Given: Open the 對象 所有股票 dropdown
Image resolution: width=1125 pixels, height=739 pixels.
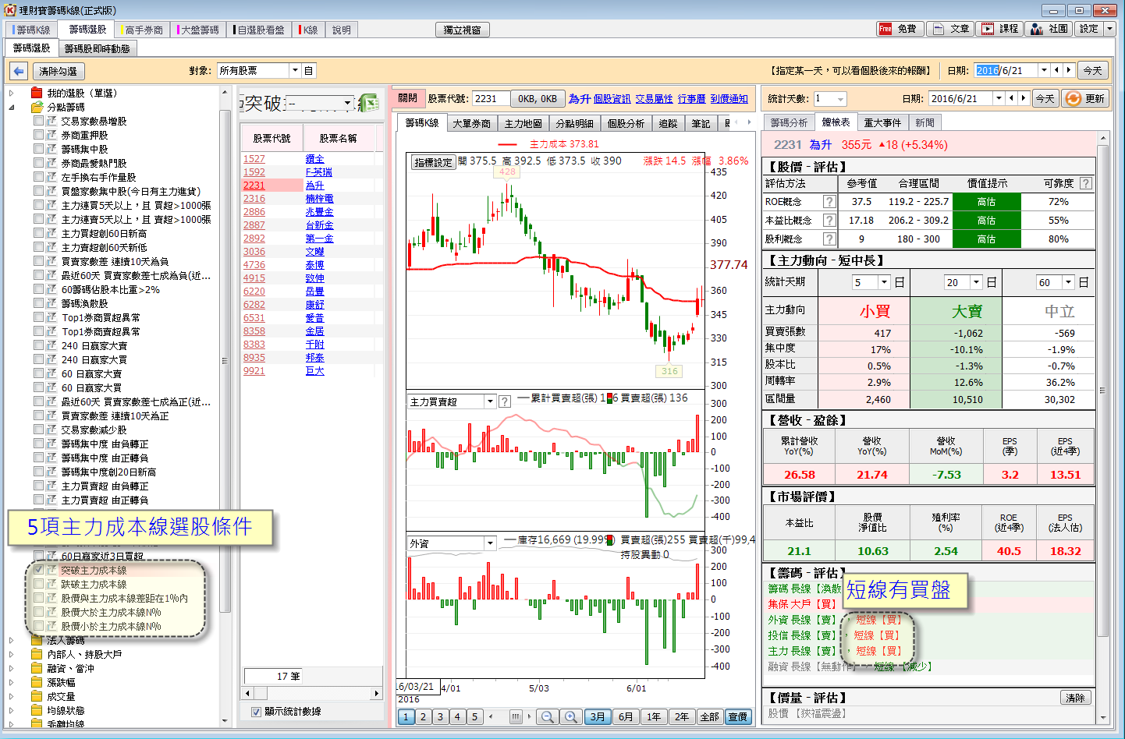Looking at the screenshot, I should pyautogui.click(x=295, y=71).
